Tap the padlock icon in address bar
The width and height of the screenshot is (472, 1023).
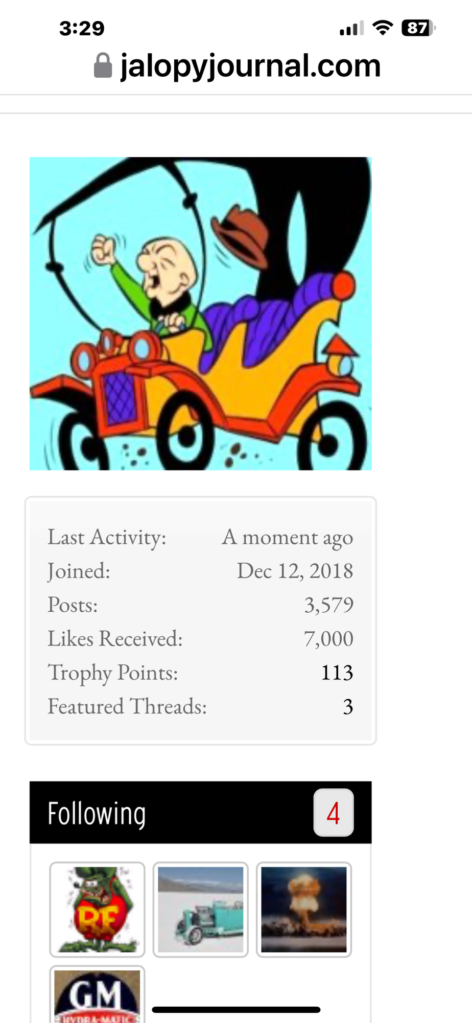pos(103,65)
